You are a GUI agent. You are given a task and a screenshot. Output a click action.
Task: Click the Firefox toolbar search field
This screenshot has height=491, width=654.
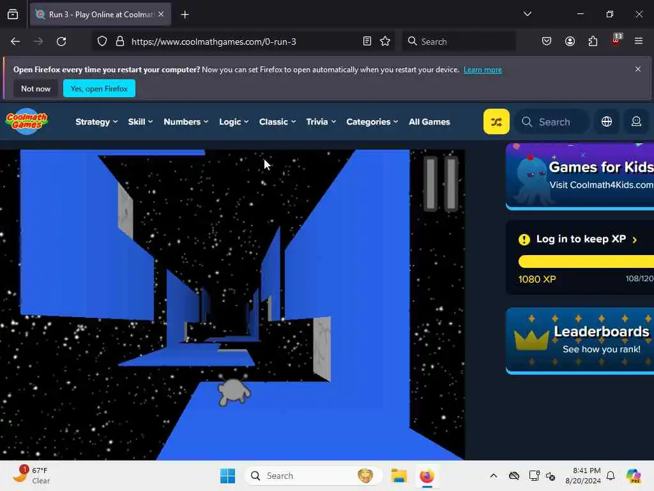pos(459,42)
